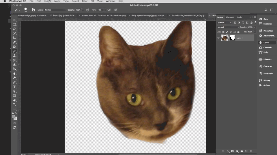The height and width of the screenshot is (155, 277).
Task: Open the Flow slider arrow
Action: coord(104,10)
